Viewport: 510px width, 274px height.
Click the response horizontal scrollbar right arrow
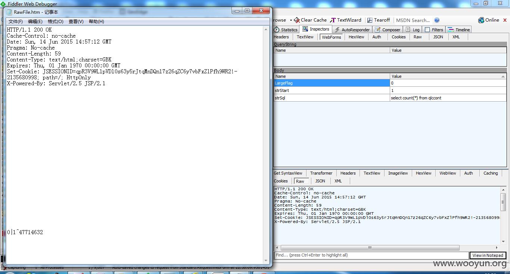pos(497,248)
